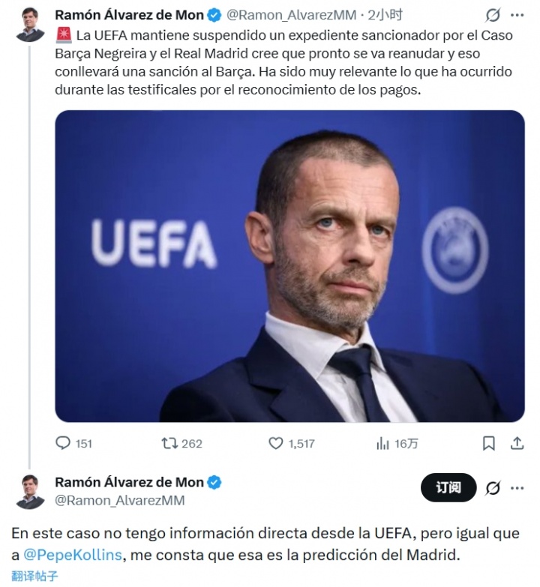Open Ramón Álvarez de Mon's name in first tweet

coord(129,15)
